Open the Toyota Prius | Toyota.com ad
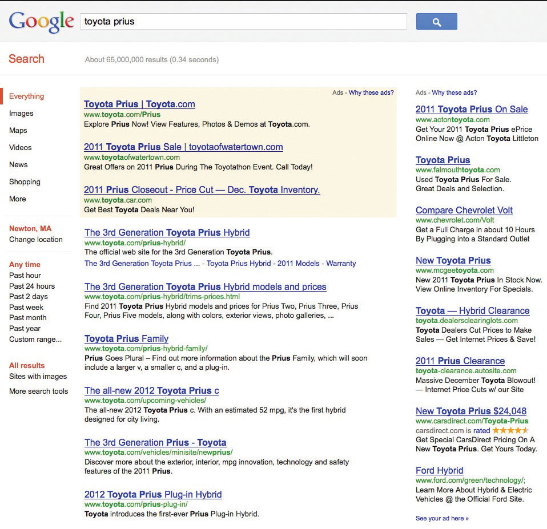Screen dimensions: 547x529 [139, 104]
